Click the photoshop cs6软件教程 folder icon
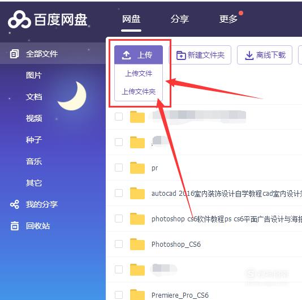 (x=137, y=219)
